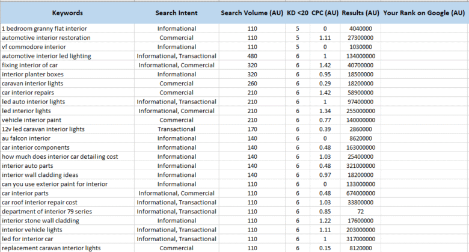This screenshot has height=252, width=469.
Task: Click the CPC value 0.39
Action: [325, 129]
